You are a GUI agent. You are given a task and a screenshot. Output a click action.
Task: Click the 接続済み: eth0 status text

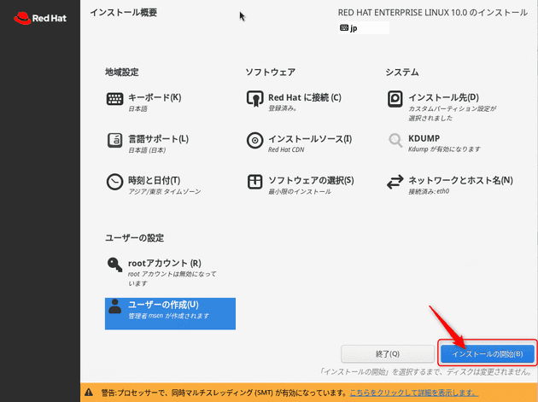tap(429, 191)
